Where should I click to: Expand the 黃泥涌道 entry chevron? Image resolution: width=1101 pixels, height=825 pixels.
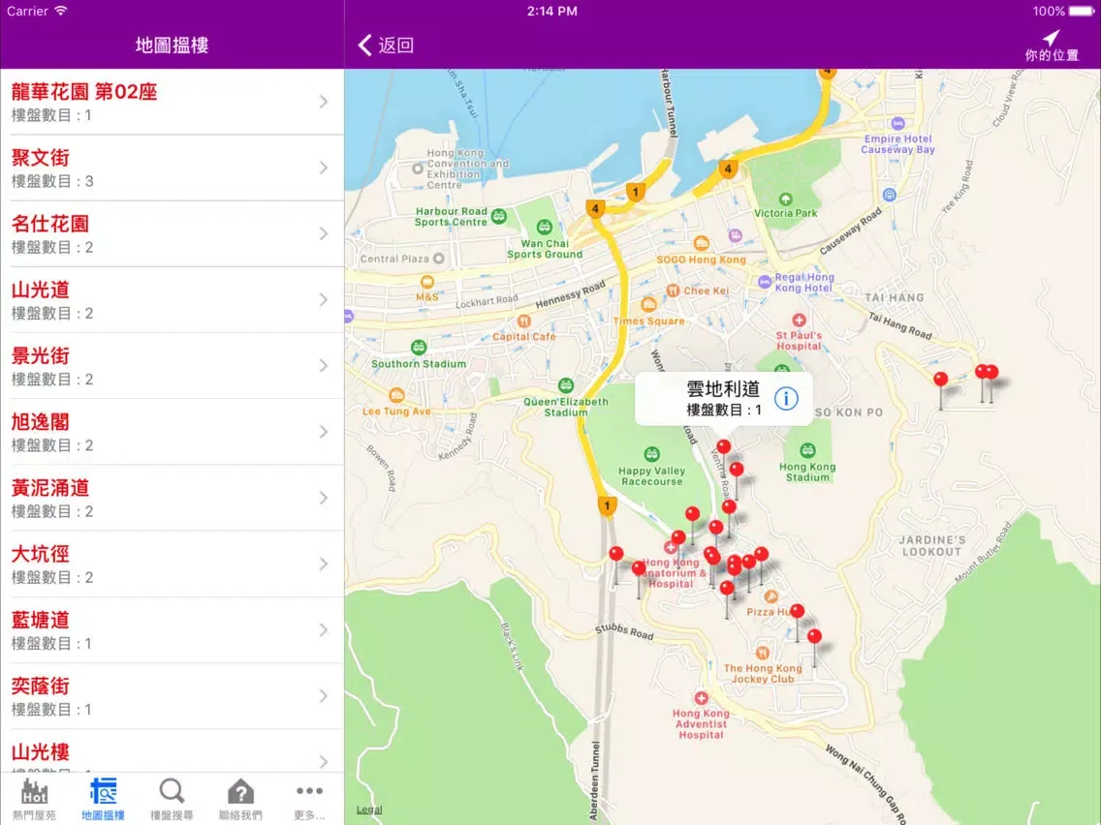point(324,497)
